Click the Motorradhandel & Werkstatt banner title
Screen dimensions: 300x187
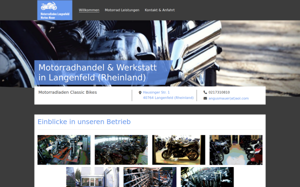(97, 72)
